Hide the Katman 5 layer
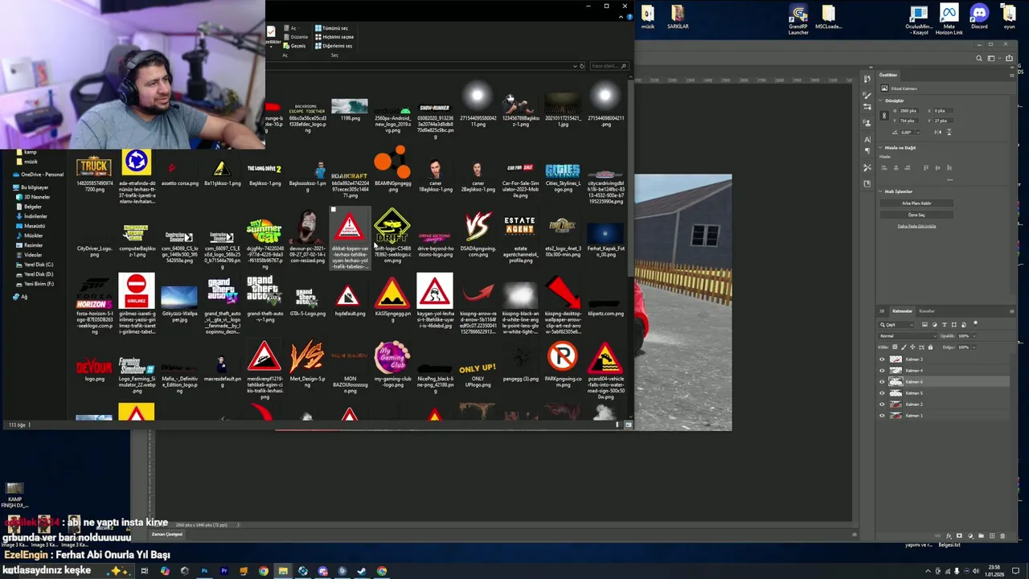The image size is (1029, 579). (882, 393)
